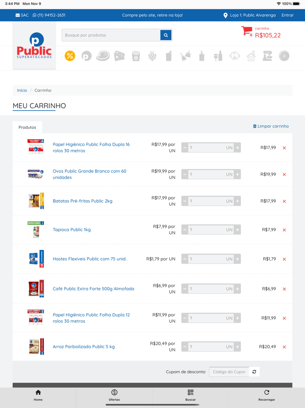Open the Public brand category icon
Viewport: 305px width, 408px height.
click(86, 56)
